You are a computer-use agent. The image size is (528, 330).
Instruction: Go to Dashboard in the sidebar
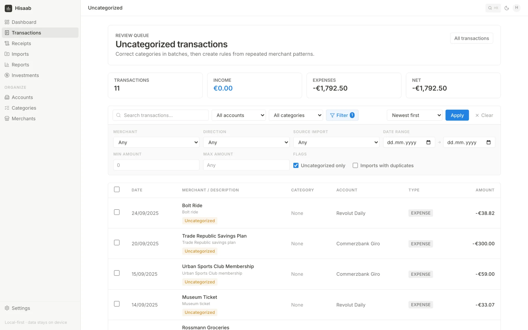coord(40,22)
